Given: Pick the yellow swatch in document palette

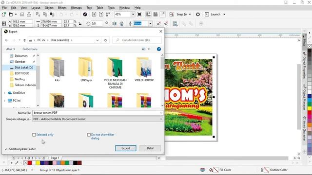Looking at the screenshot, I should (38, 163).
